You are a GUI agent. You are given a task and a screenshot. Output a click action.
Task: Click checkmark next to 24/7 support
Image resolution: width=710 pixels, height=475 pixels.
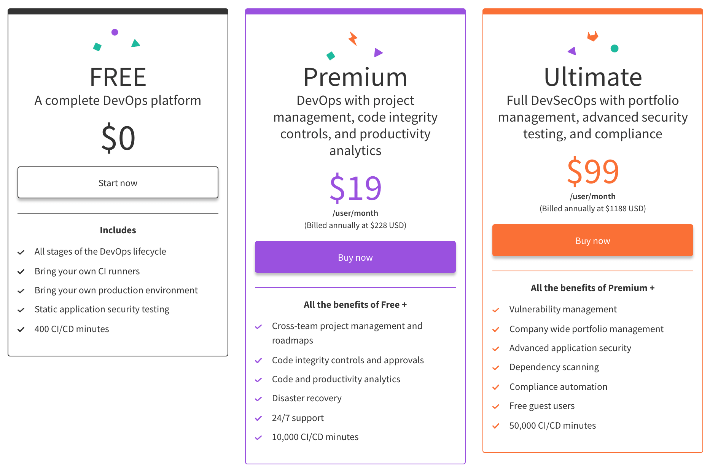[x=258, y=418]
